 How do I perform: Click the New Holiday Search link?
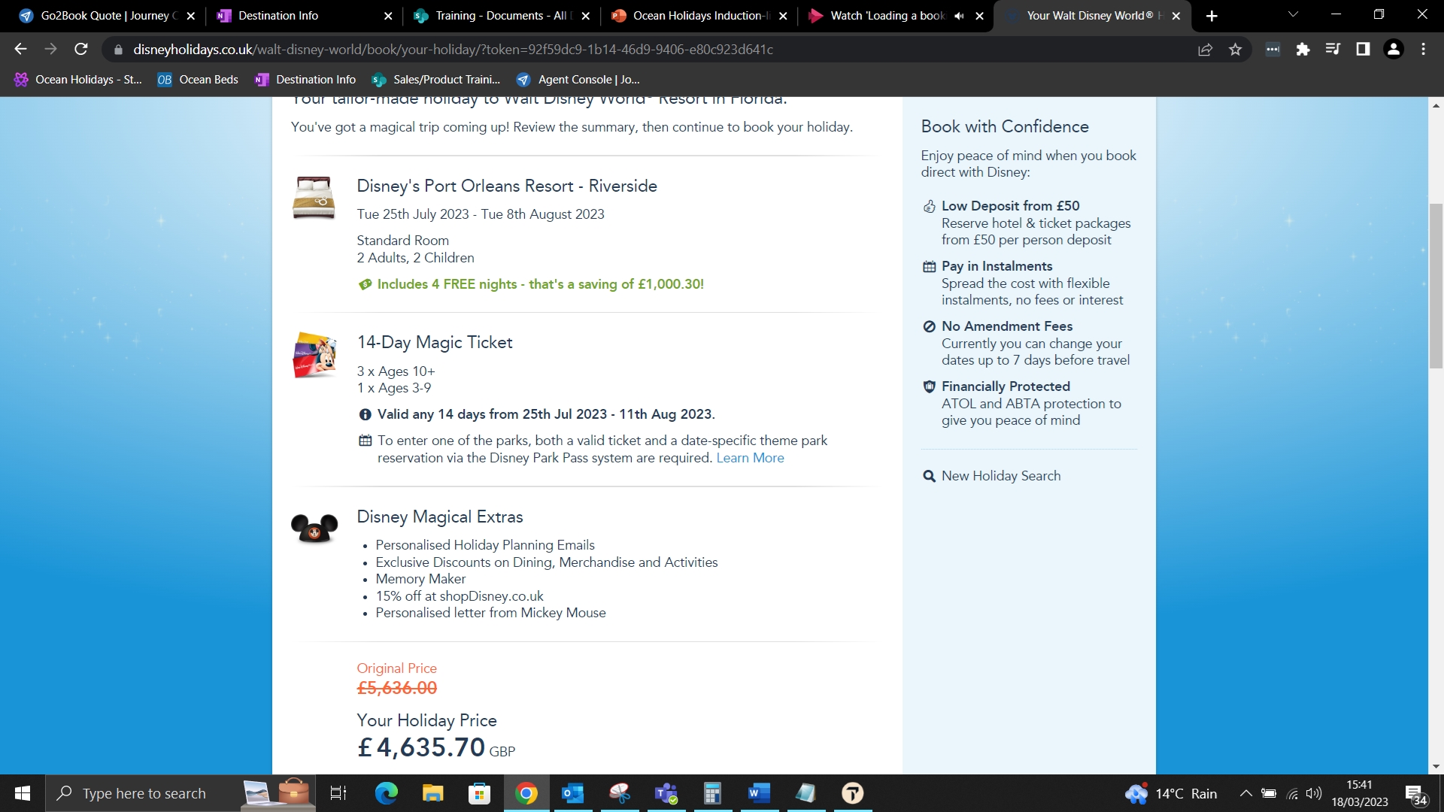pyautogui.click(x=1000, y=476)
